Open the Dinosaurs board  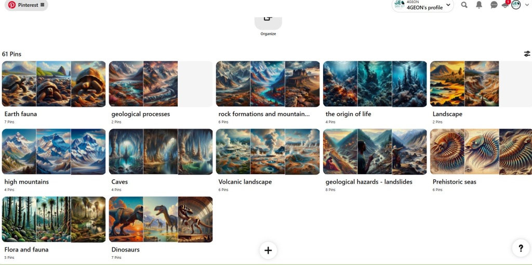pyautogui.click(x=161, y=219)
